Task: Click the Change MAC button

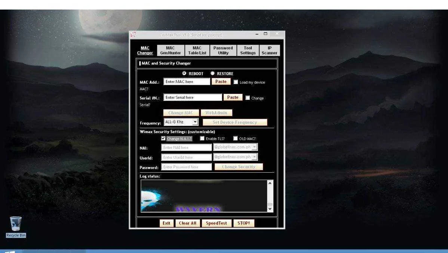Action: point(181,113)
